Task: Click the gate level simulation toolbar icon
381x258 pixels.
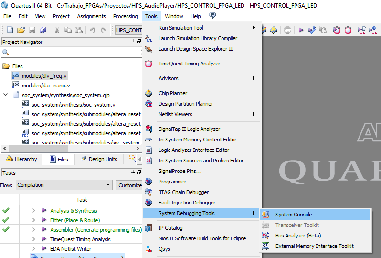Action: 373,30
